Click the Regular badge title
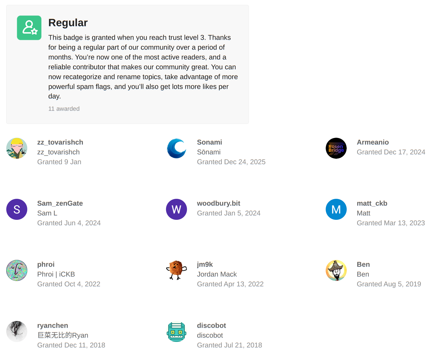Screen dimensions: 438x360 (68, 23)
